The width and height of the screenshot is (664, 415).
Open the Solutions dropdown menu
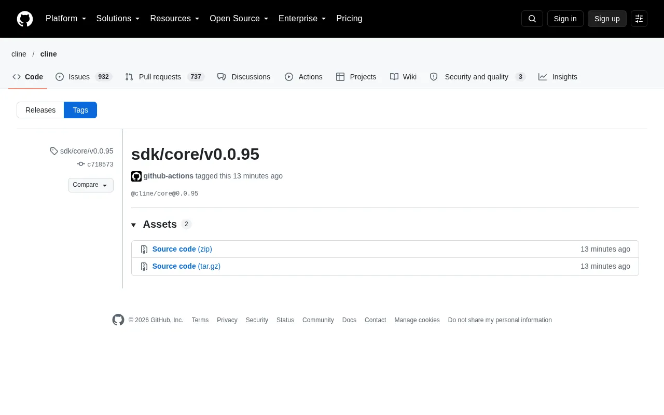point(118,19)
